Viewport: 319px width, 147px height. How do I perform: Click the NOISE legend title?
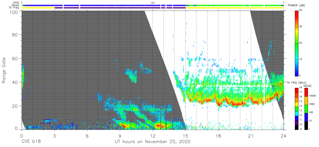point(308,86)
